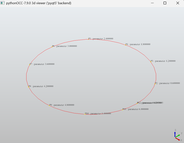
Task: Minimize the pythonOCC viewer window
Action: tap(152, 3)
